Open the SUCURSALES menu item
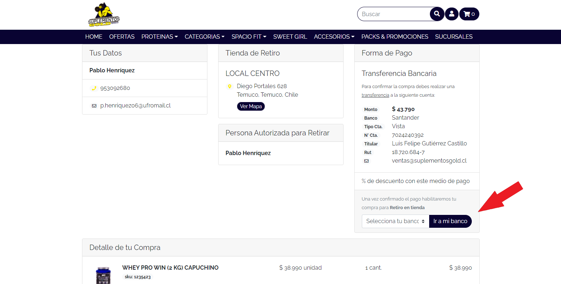The width and height of the screenshot is (561, 284). [454, 37]
